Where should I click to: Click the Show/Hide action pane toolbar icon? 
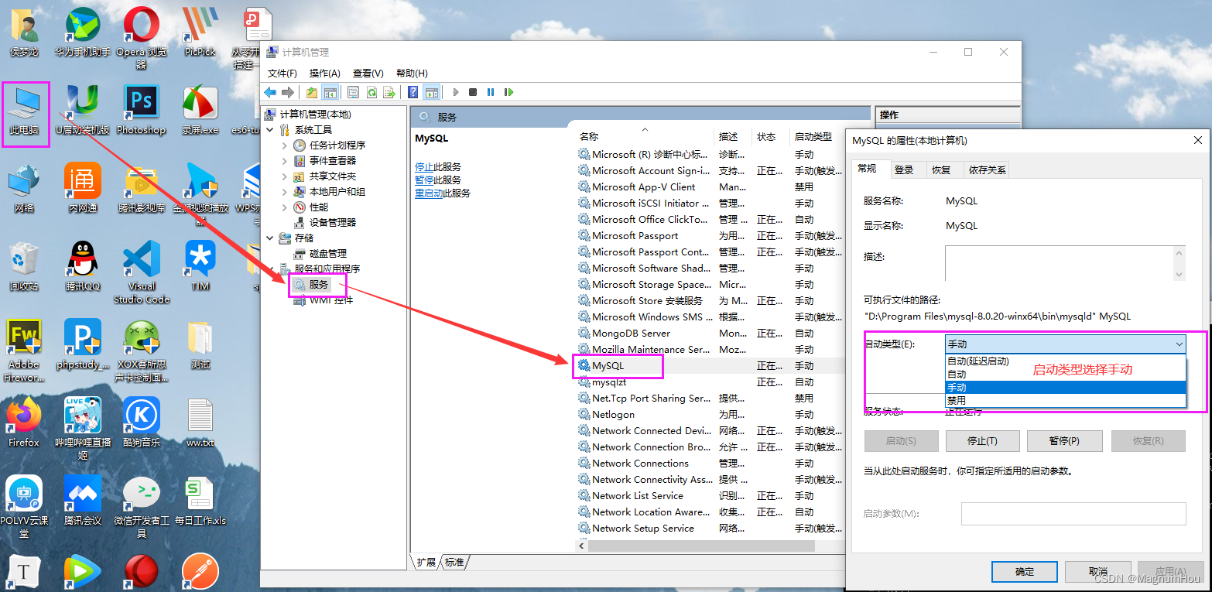pos(431,92)
